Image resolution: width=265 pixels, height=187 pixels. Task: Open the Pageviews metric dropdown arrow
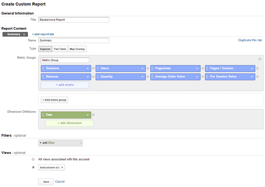197,68
